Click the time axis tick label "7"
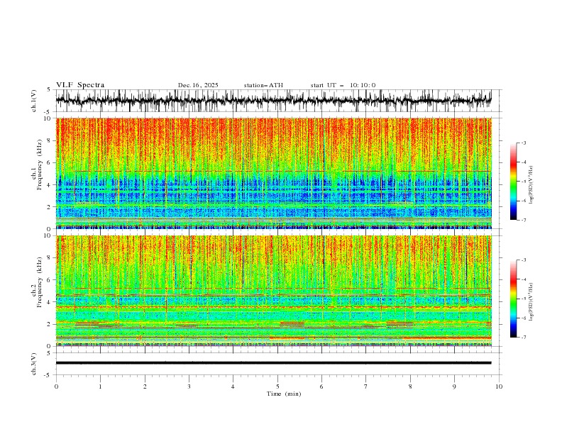 click(366, 386)
